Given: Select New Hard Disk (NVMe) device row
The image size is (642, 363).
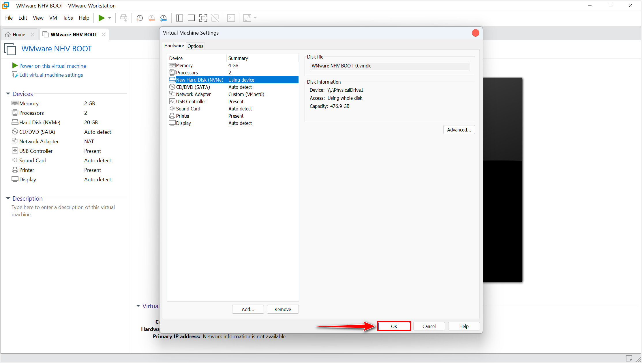Looking at the screenshot, I should (x=200, y=80).
